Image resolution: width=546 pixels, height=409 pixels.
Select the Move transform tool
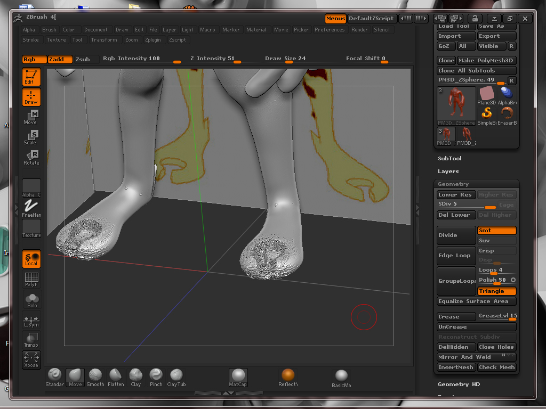(31, 117)
